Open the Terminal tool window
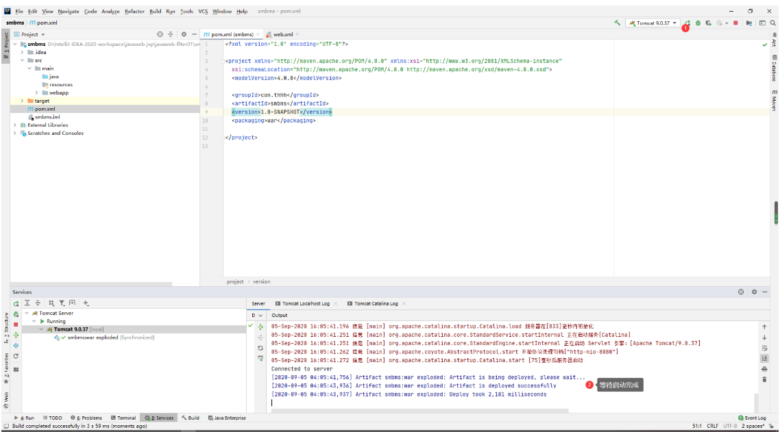 [x=123, y=418]
